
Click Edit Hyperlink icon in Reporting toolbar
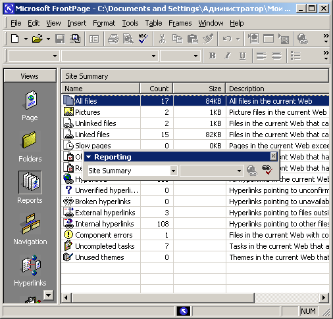(x=251, y=171)
